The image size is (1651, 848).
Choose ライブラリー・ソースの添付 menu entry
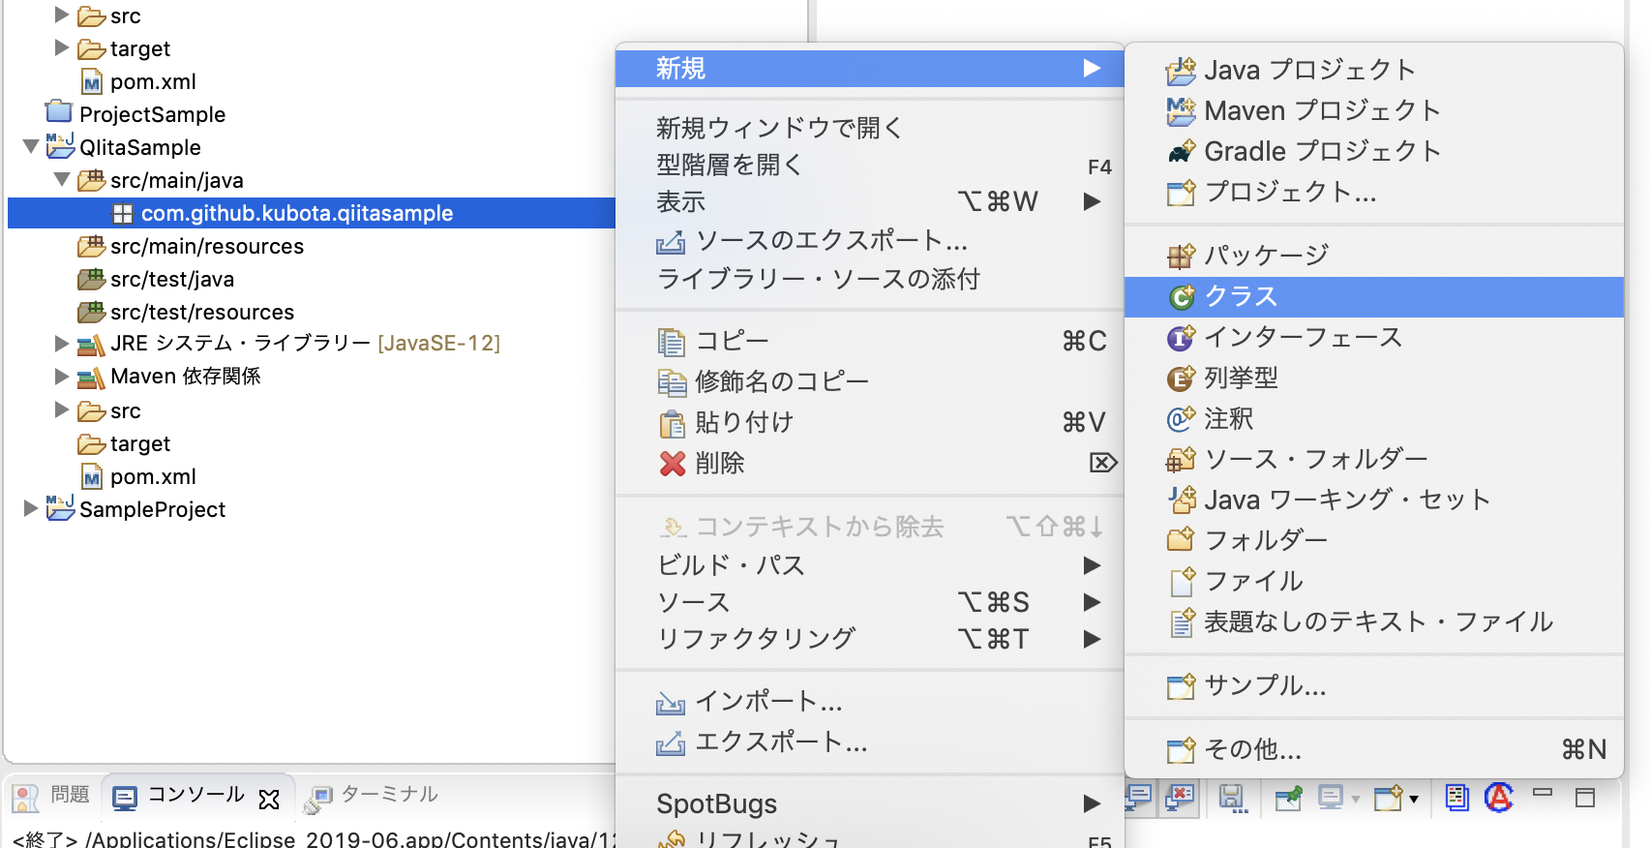point(869,279)
